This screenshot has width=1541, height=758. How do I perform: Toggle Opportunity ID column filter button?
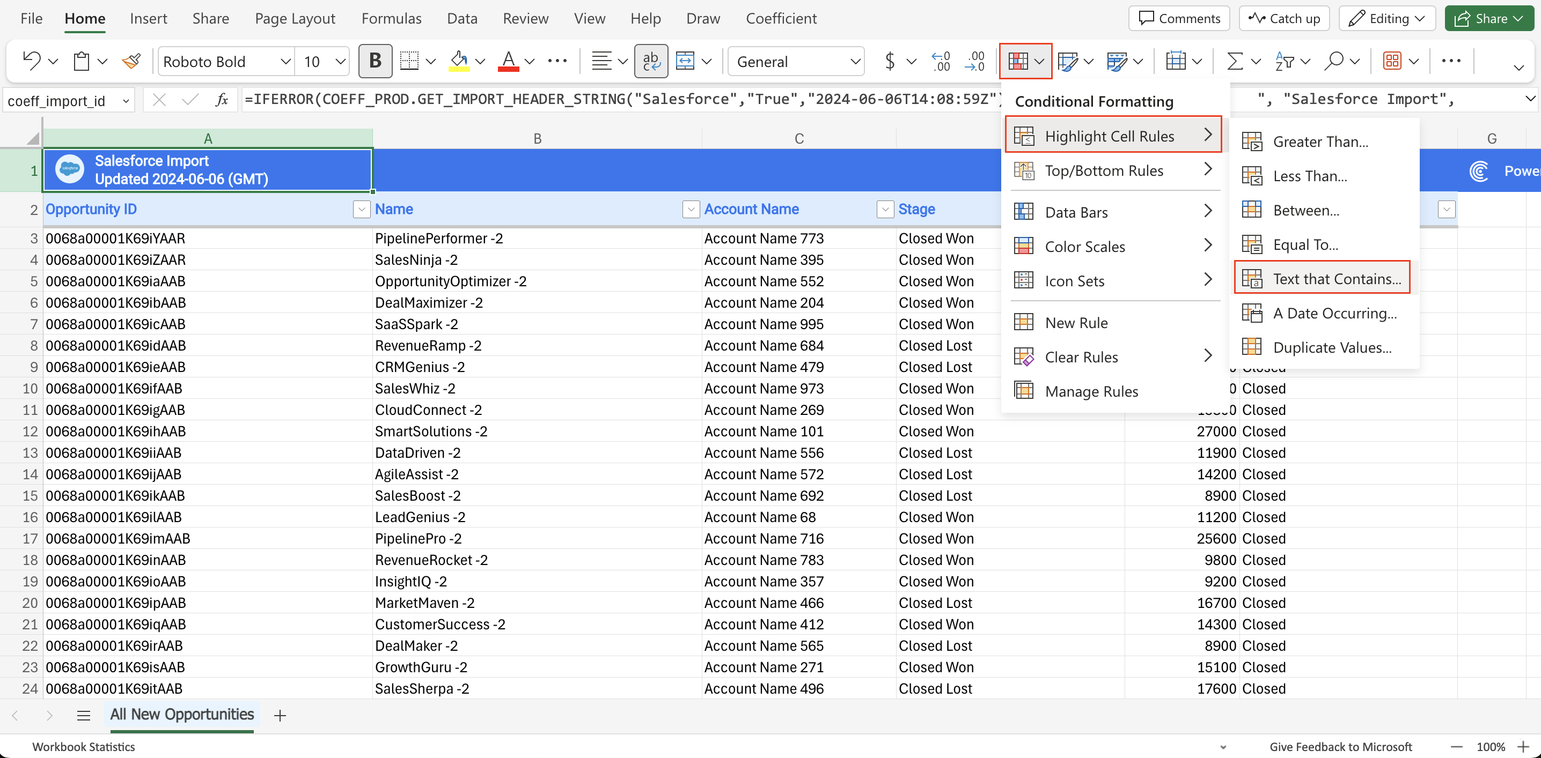pos(361,209)
